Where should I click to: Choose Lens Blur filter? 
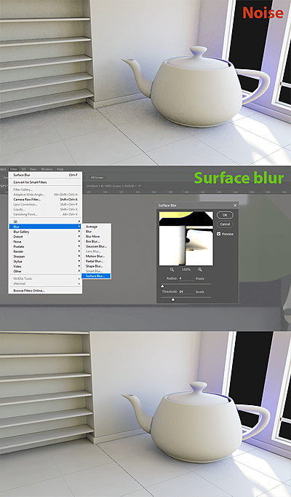coord(96,251)
